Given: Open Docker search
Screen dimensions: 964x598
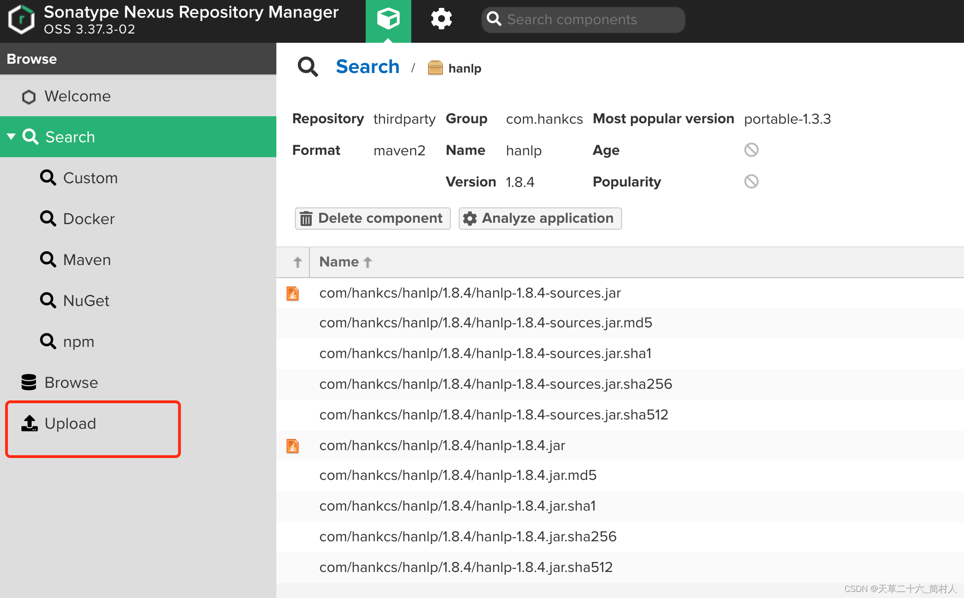Looking at the screenshot, I should click(x=138, y=219).
